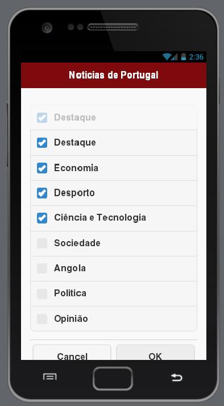The image size is (224, 406).
Task: Confirm selection with OK button
Action: [x=155, y=353]
